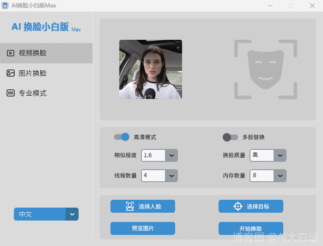Click the 相似程度 value field showing 1.6
Image resolution: width=323 pixels, height=246 pixels.
153,155
